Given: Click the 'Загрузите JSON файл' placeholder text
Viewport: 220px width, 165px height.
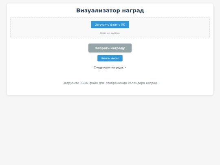Looking at the screenshot, I should pyautogui.click(x=110, y=83).
